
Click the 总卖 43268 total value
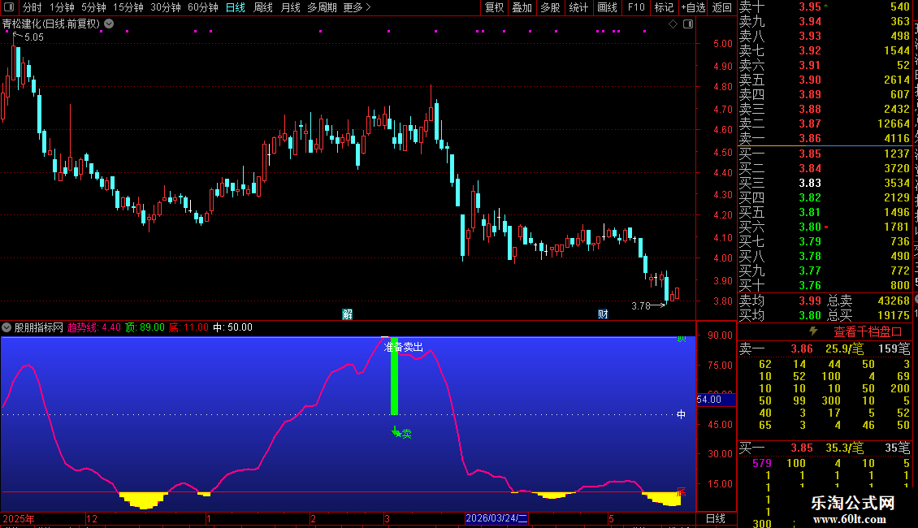(x=868, y=301)
